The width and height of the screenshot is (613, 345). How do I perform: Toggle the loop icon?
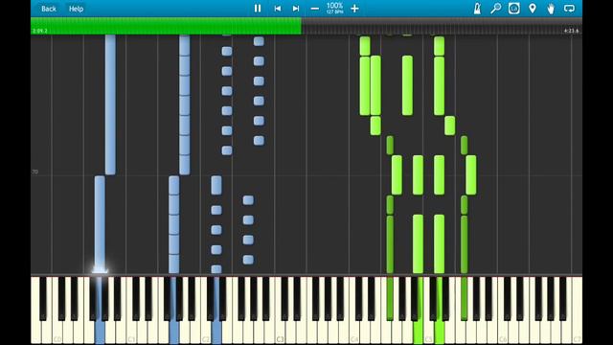coord(569,9)
